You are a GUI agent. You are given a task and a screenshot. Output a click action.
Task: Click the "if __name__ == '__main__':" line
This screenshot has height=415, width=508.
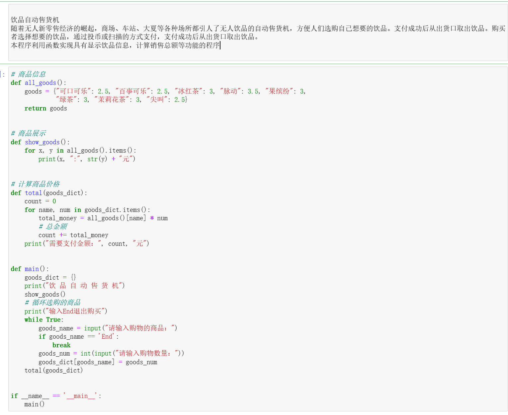(56, 396)
